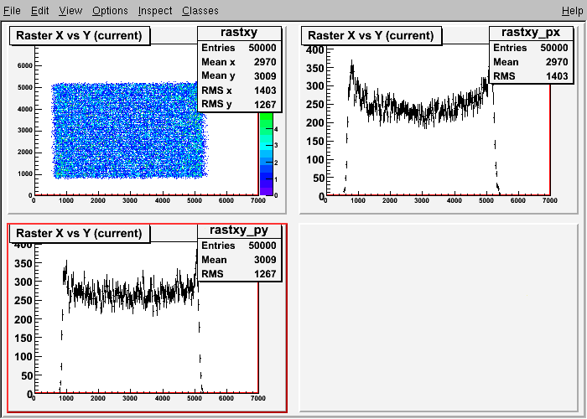Viewport: 587px width, 419px height.
Task: Click Mean 3009 in rastxy_py stats box
Action: pos(239,260)
